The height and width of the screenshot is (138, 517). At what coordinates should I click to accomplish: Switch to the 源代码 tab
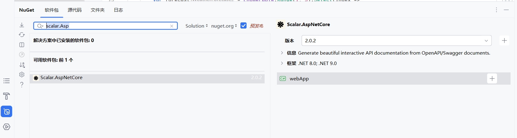click(x=75, y=10)
